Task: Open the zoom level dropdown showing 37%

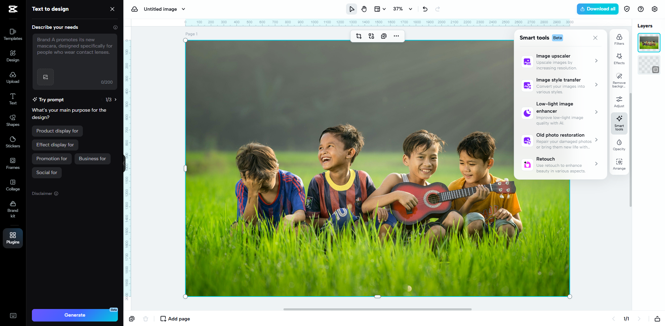Action: coord(402,9)
